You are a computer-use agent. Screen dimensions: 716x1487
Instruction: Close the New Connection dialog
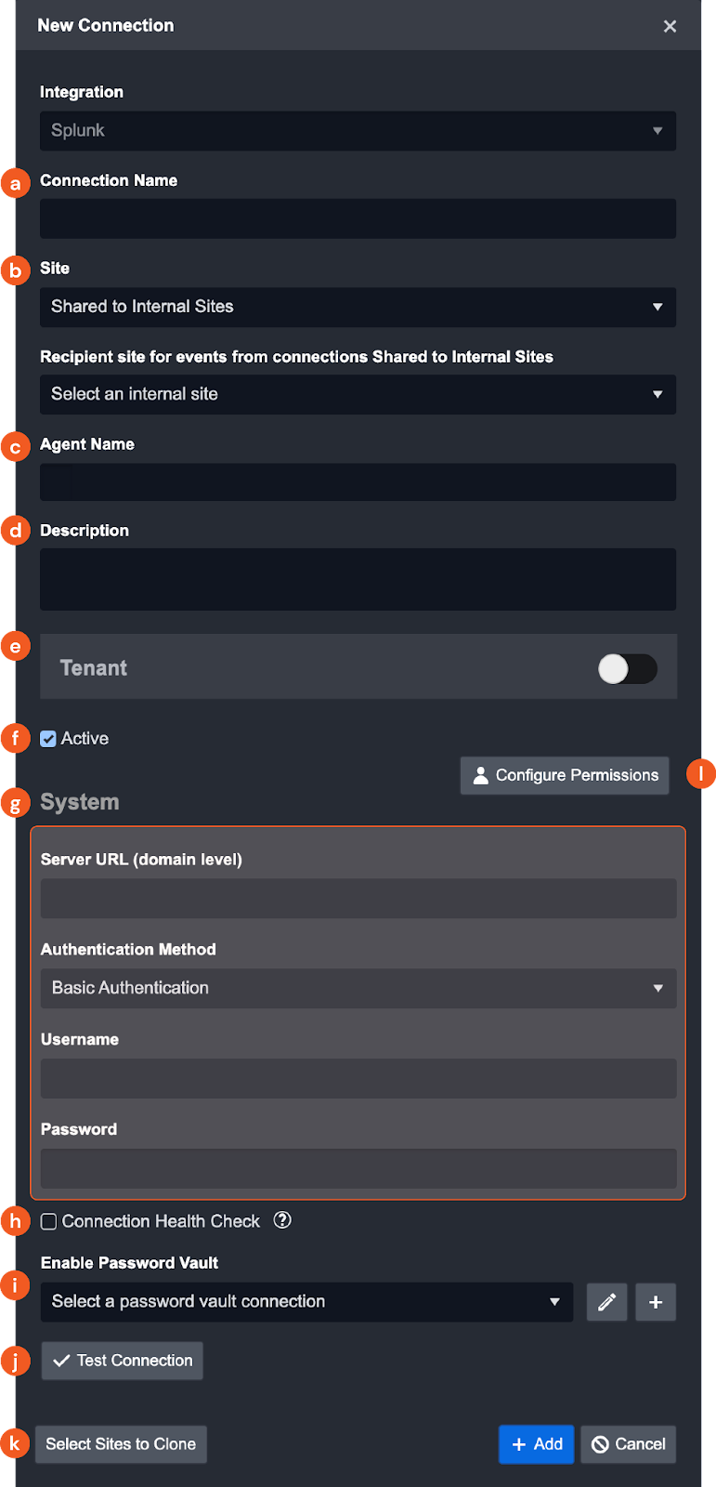pos(670,26)
